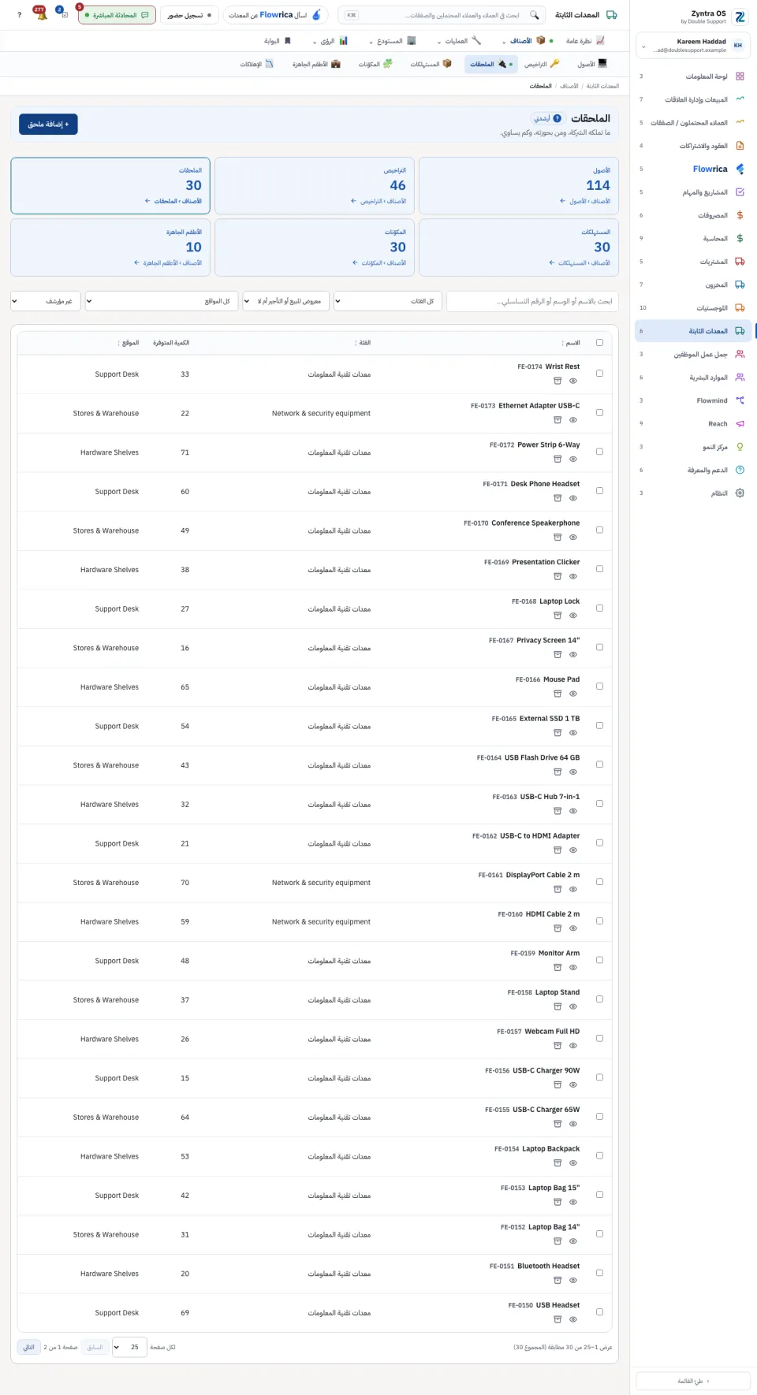Click the eye icon for USB Headset
The image size is (757, 1395).
click(573, 1319)
